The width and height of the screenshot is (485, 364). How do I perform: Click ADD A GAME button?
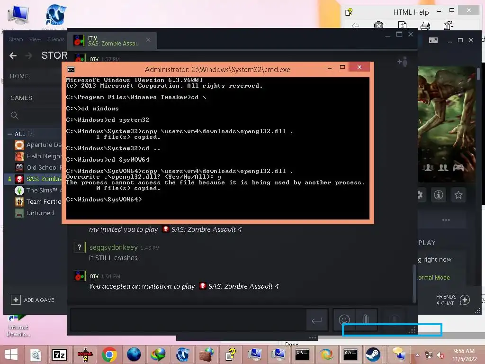click(x=33, y=300)
